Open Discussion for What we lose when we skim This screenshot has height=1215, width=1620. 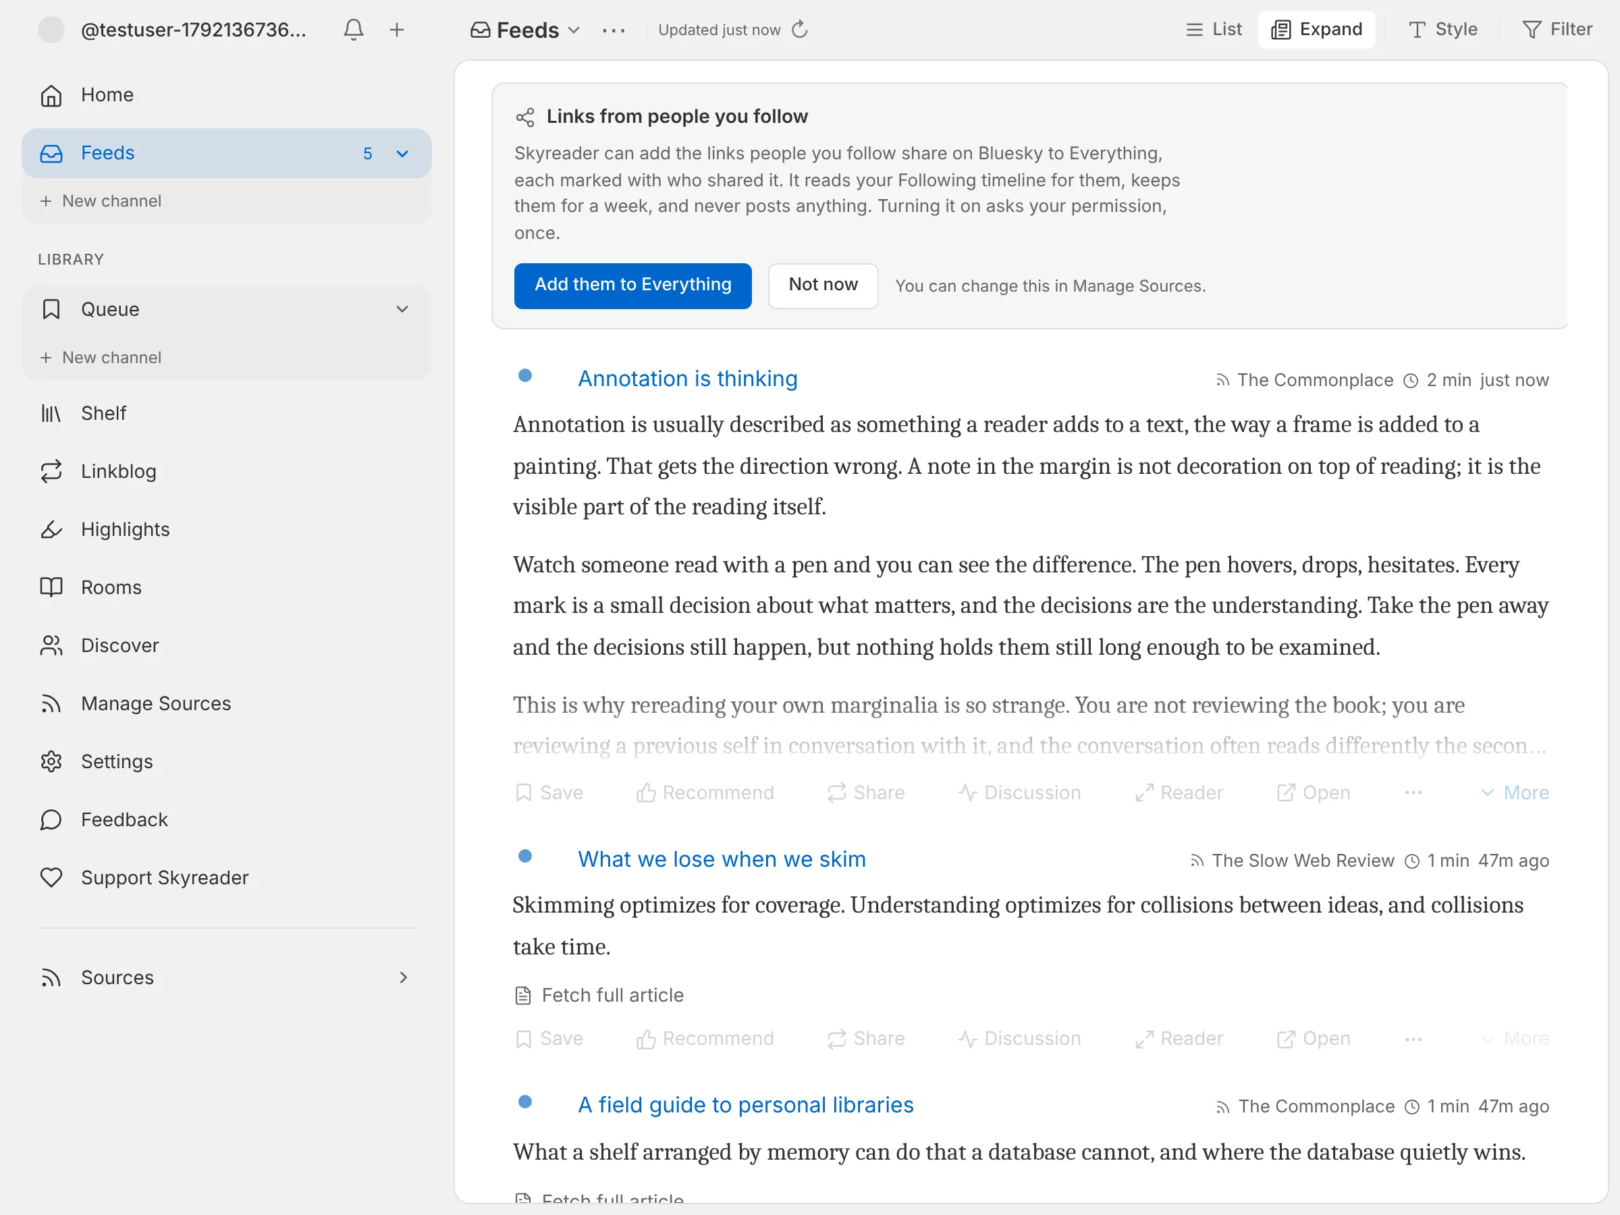(1019, 1039)
